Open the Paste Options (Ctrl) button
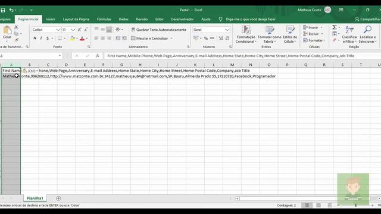The width and height of the screenshot is (381, 214). [x=30, y=71]
